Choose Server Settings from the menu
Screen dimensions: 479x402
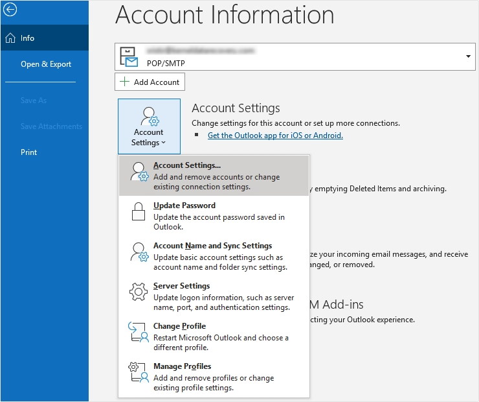[x=214, y=296]
